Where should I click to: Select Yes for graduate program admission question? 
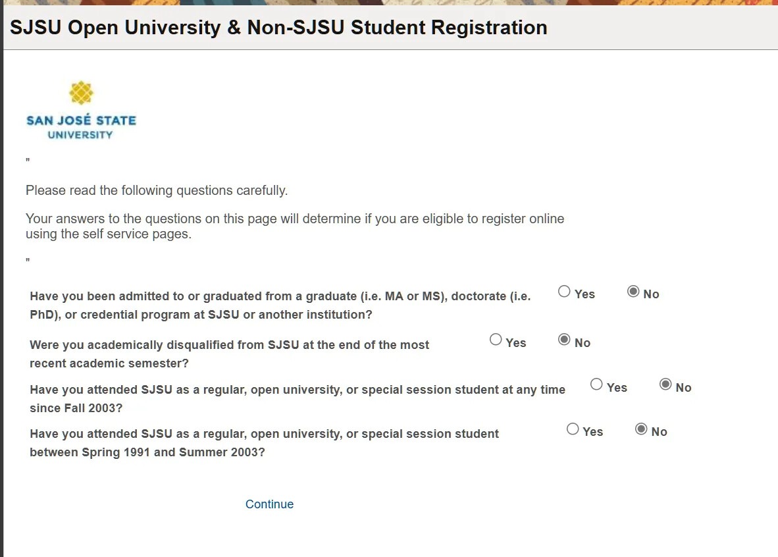point(564,292)
